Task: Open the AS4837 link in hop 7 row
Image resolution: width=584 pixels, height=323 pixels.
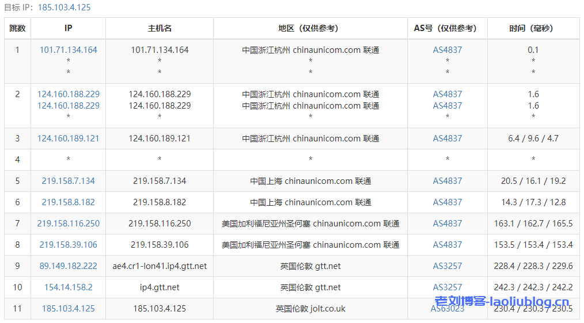Action: tap(448, 224)
